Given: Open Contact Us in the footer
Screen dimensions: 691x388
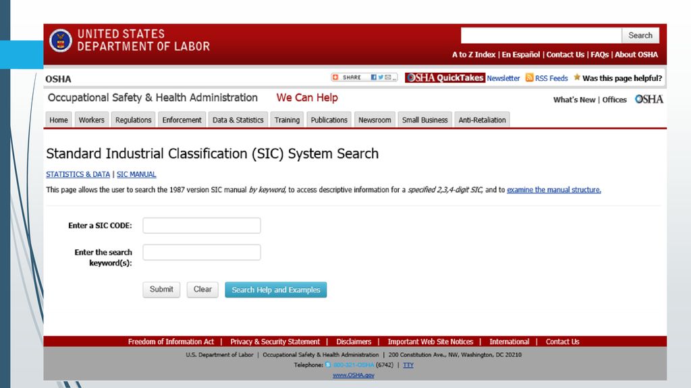Looking at the screenshot, I should click(x=562, y=342).
